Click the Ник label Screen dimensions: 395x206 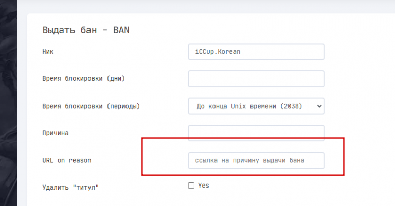click(48, 52)
